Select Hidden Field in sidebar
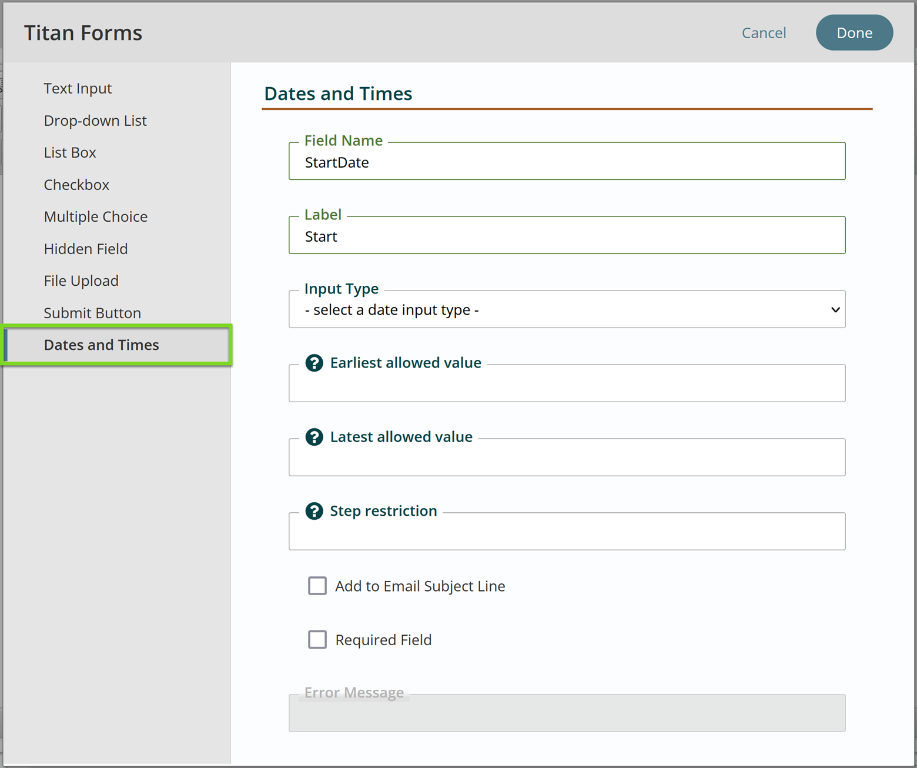Viewport: 917px width, 768px height. pyautogui.click(x=86, y=249)
